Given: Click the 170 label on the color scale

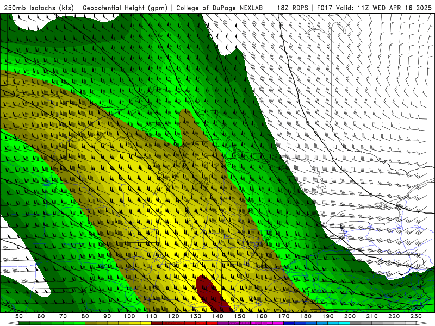Looking at the screenshot, I should (x=284, y=316).
